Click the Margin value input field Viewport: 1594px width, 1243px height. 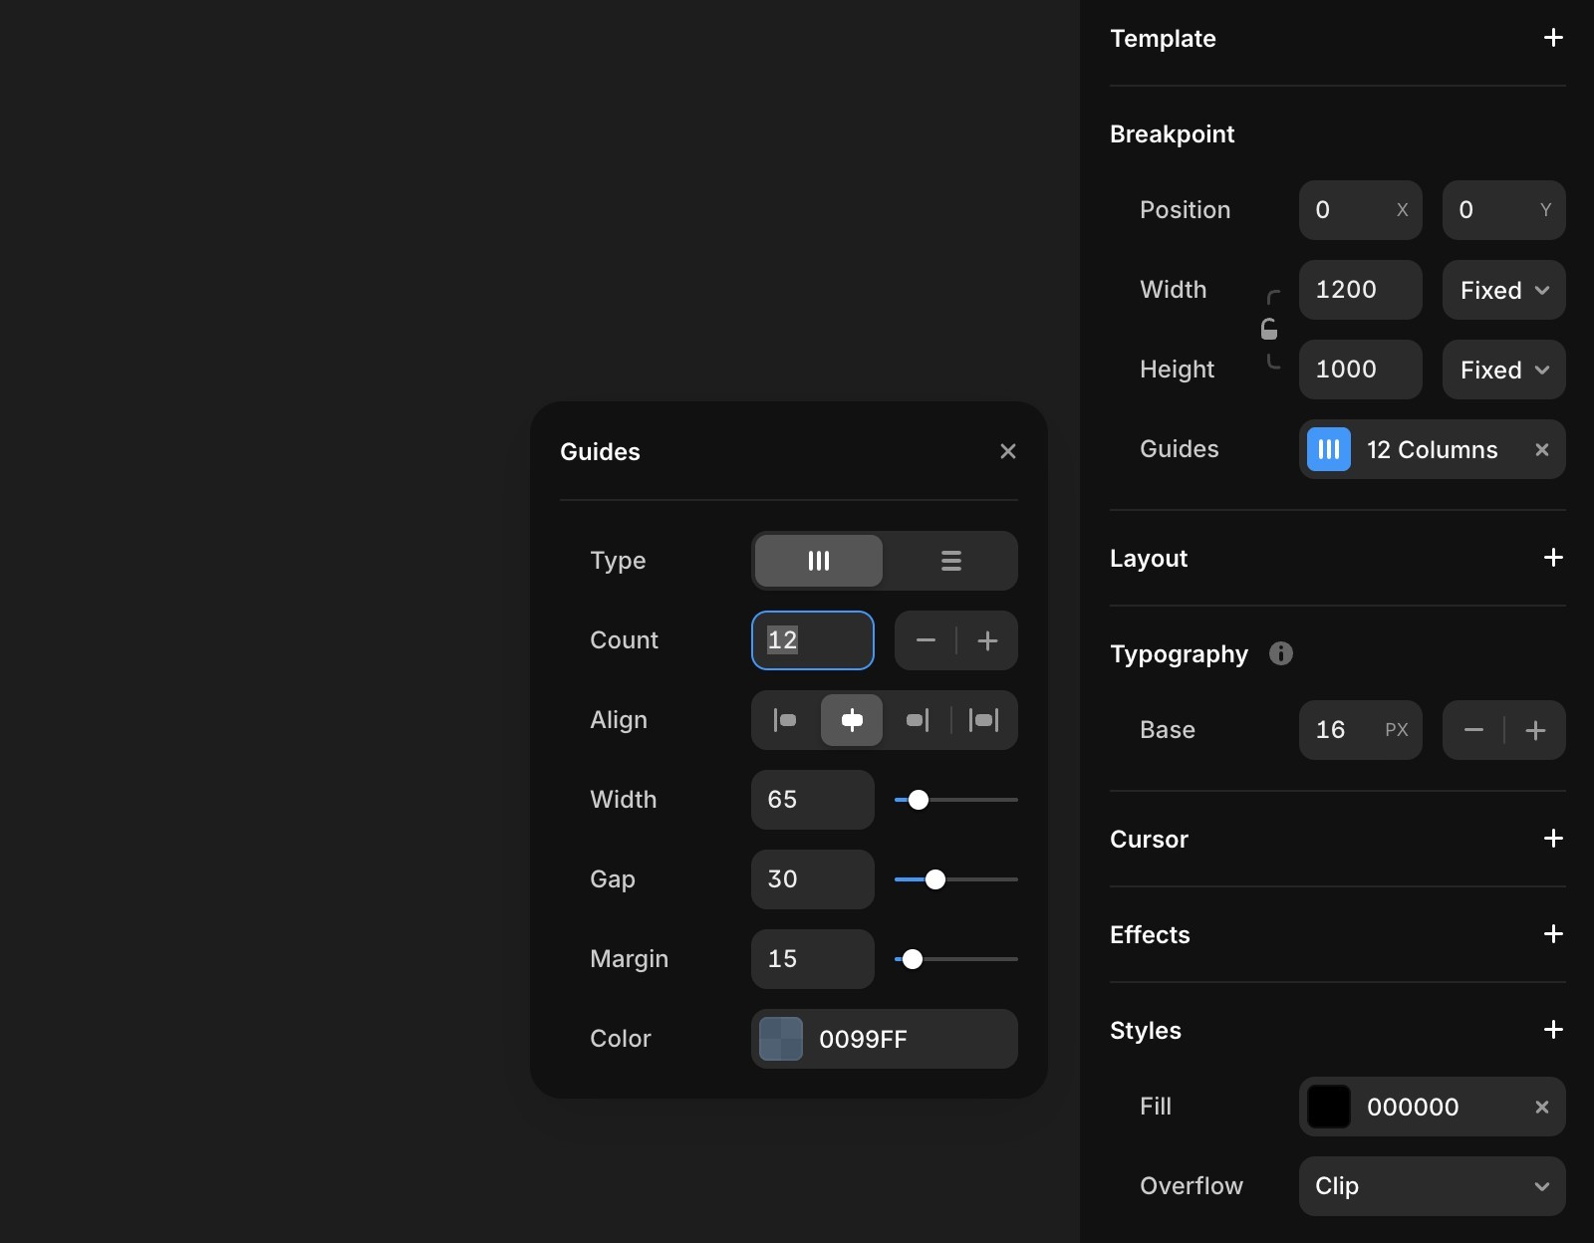[x=813, y=959]
